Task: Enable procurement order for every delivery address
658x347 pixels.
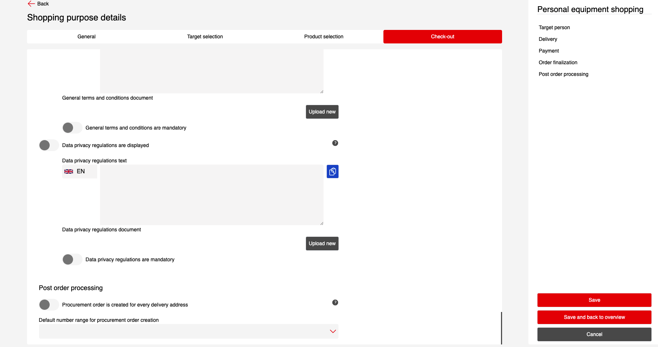Action: [x=49, y=305]
